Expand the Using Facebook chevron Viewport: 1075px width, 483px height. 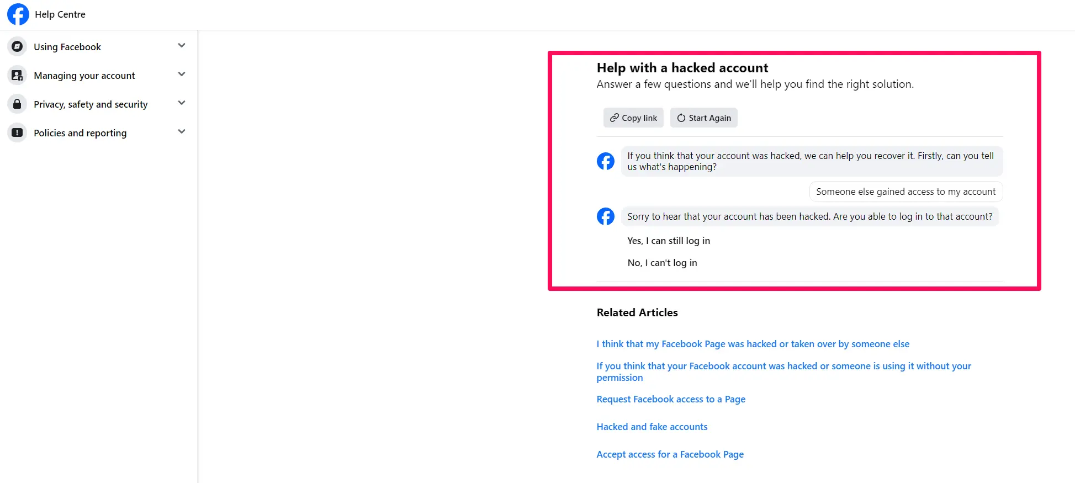[x=182, y=46]
